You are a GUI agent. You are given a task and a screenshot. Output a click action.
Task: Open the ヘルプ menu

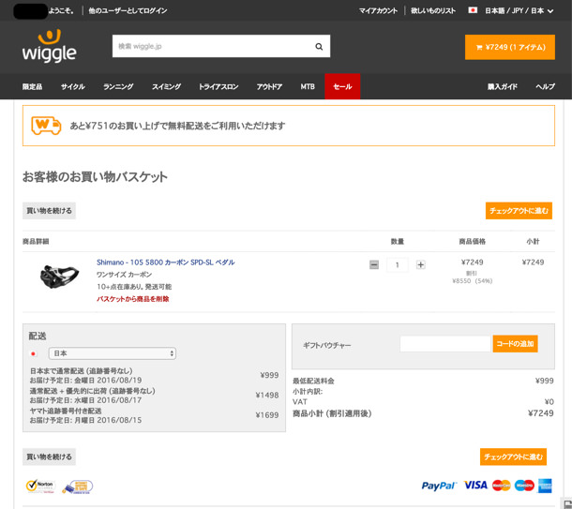tap(545, 86)
